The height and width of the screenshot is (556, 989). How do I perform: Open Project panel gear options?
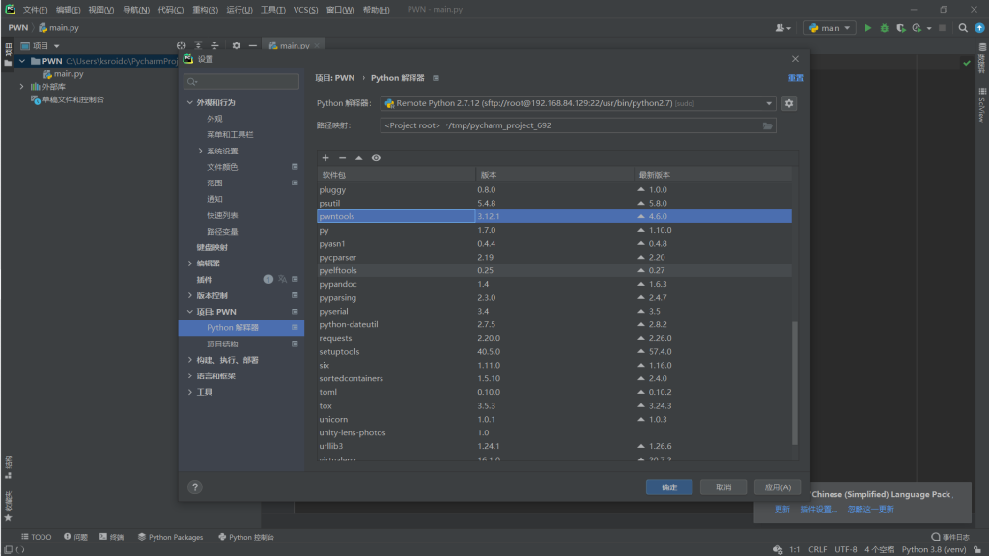pyautogui.click(x=236, y=45)
